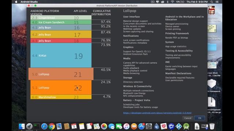
Task: Open the Apple menu
Action: coord(16,2)
